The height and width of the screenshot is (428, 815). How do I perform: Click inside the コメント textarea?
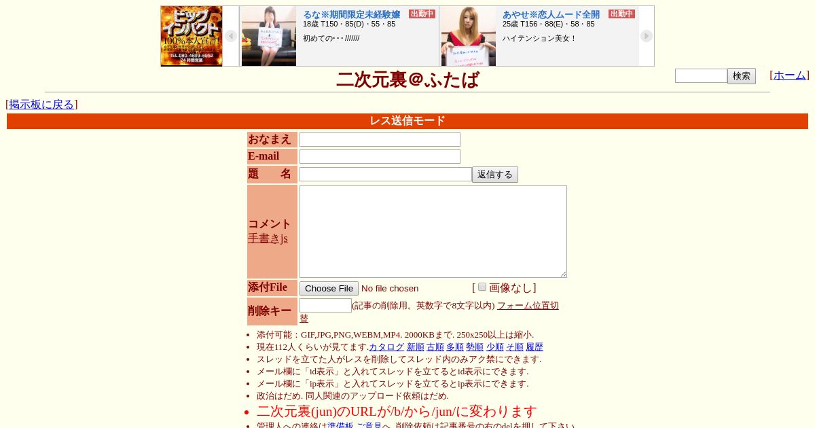(433, 232)
